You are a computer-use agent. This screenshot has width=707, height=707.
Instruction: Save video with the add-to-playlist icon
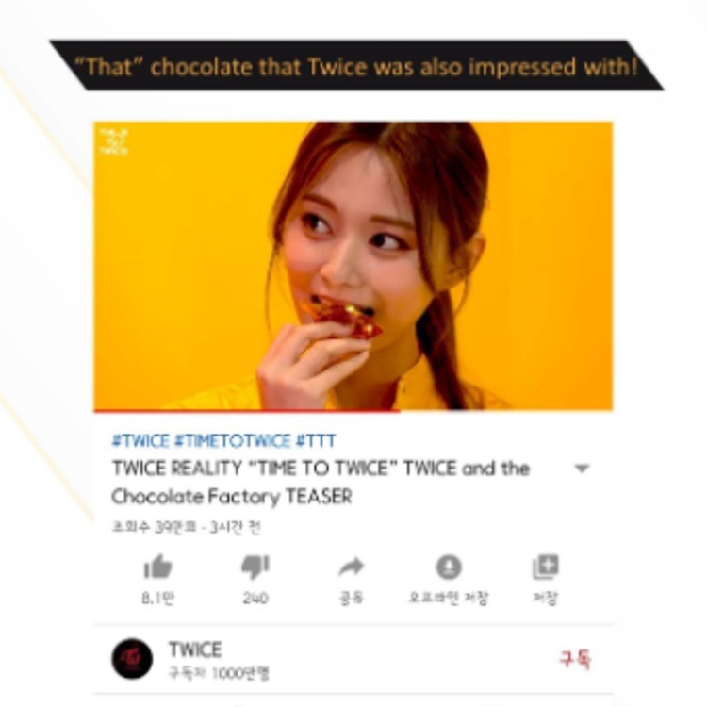point(546,567)
